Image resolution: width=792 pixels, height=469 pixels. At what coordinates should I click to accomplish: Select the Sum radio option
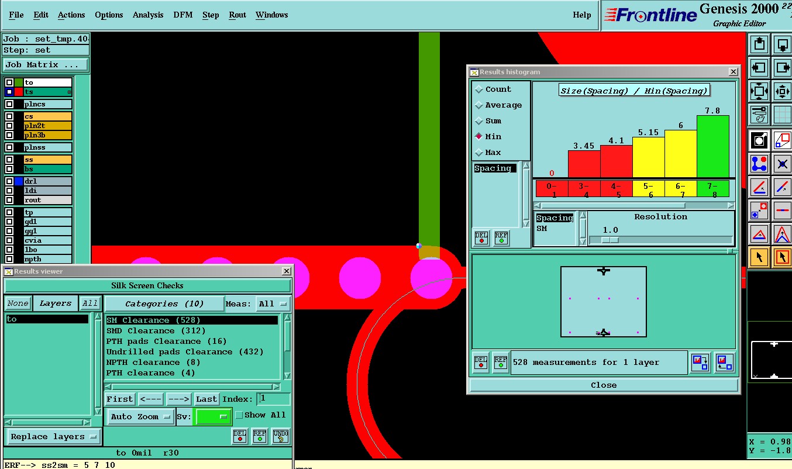click(488, 121)
